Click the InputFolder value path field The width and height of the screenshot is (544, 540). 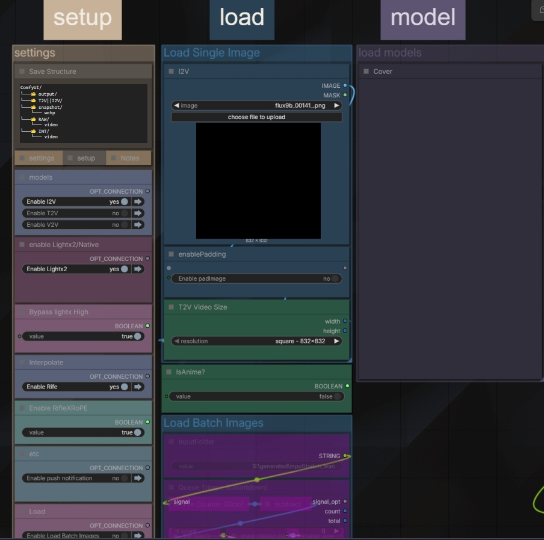click(256, 466)
